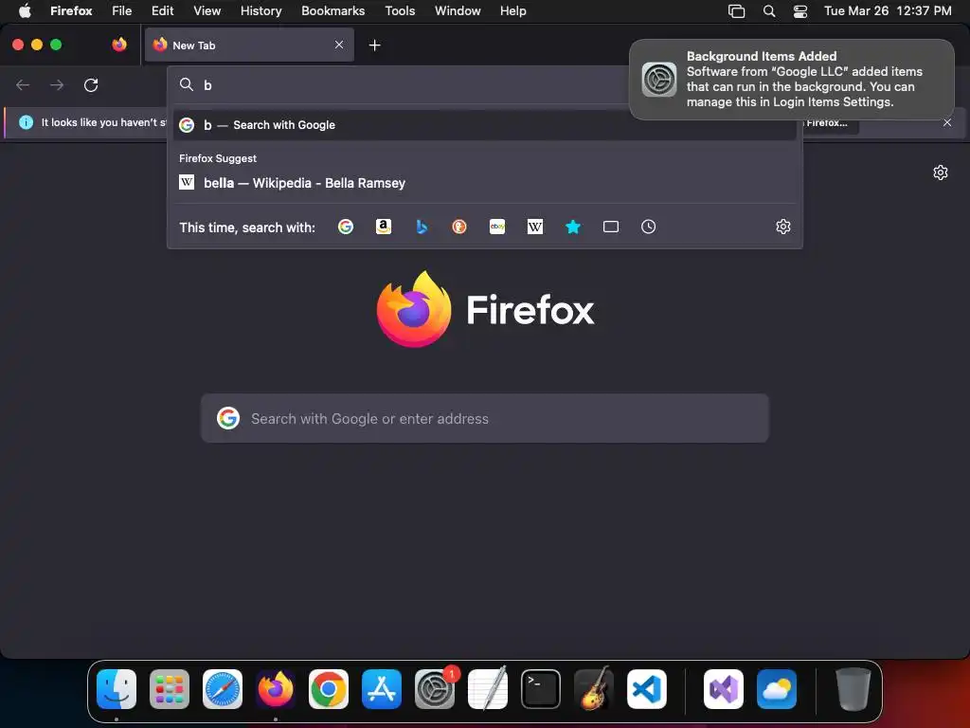Viewport: 970px width, 728px height.
Task: Open the Apple menu
Action: pyautogui.click(x=25, y=10)
